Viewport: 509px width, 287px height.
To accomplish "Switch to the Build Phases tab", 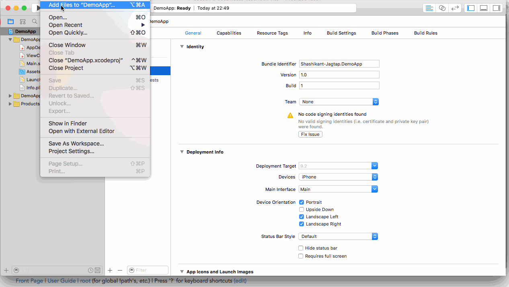I will tap(385, 33).
